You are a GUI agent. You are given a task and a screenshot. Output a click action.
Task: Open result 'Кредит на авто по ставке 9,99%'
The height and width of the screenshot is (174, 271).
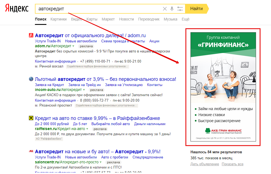pyautogui.click(x=97, y=118)
